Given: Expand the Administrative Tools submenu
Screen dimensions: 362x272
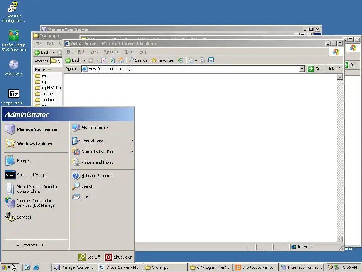Looking at the screenshot, I should pos(102,152).
